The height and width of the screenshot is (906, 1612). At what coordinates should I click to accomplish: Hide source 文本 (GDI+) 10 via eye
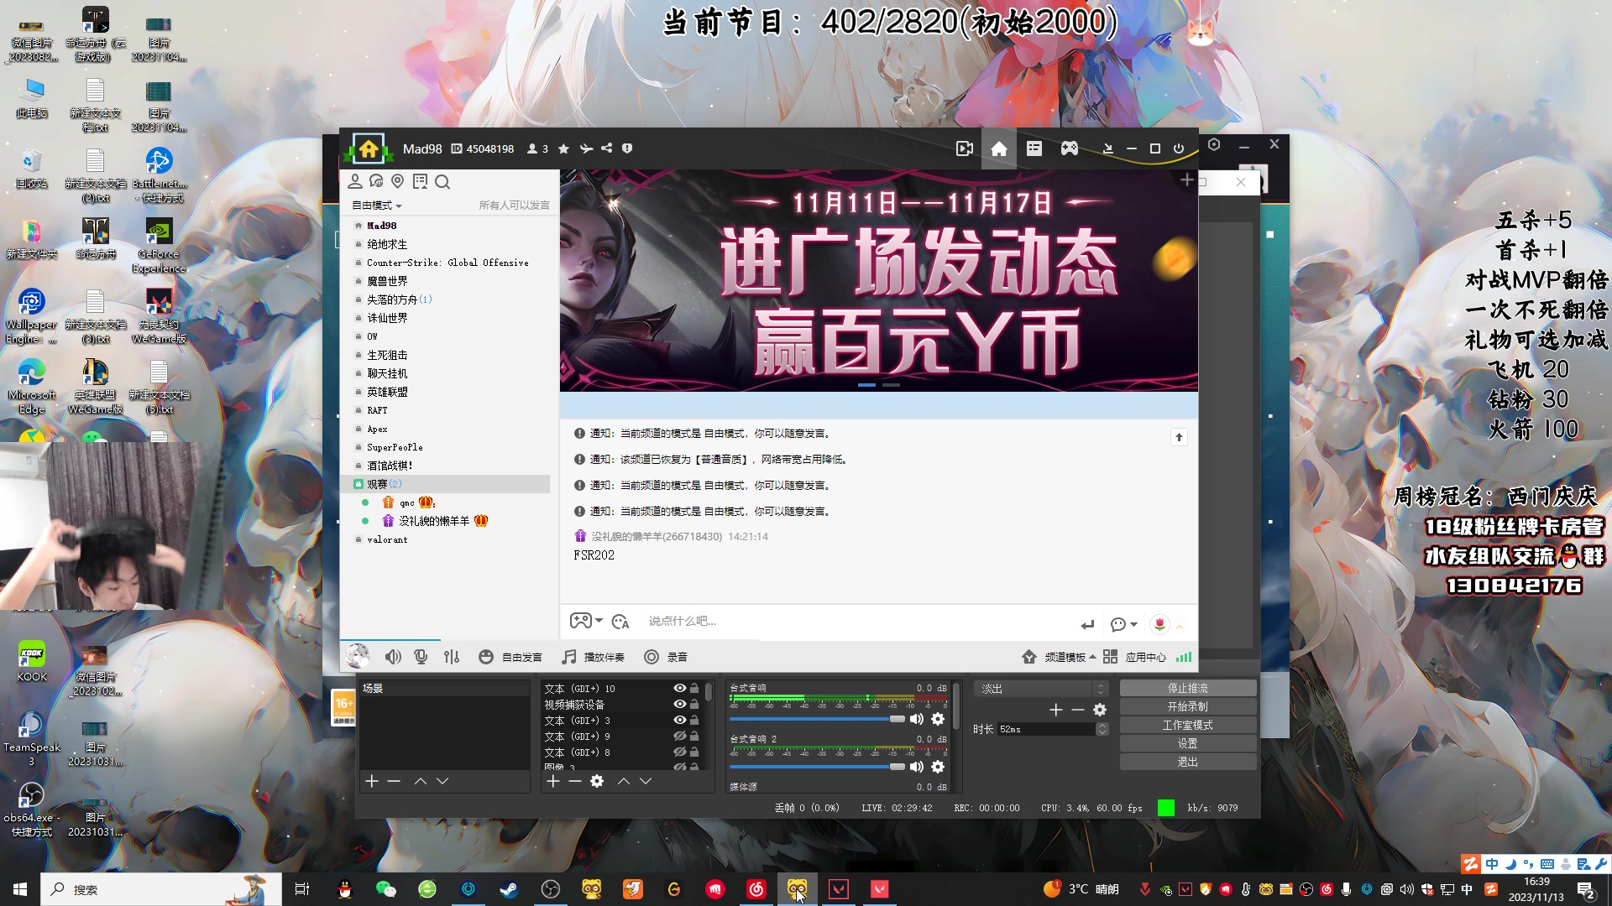pyautogui.click(x=680, y=688)
